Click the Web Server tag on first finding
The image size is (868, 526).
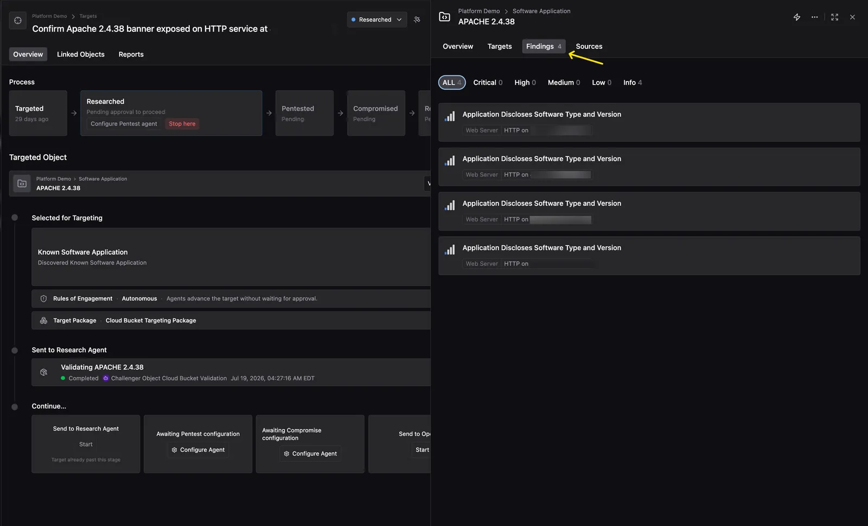[482, 130]
